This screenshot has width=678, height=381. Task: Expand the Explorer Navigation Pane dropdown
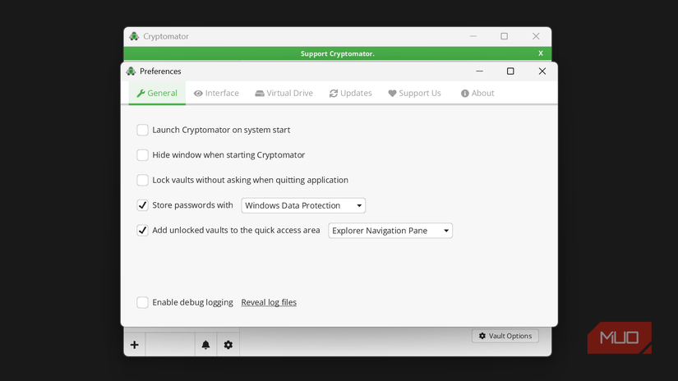pos(390,231)
